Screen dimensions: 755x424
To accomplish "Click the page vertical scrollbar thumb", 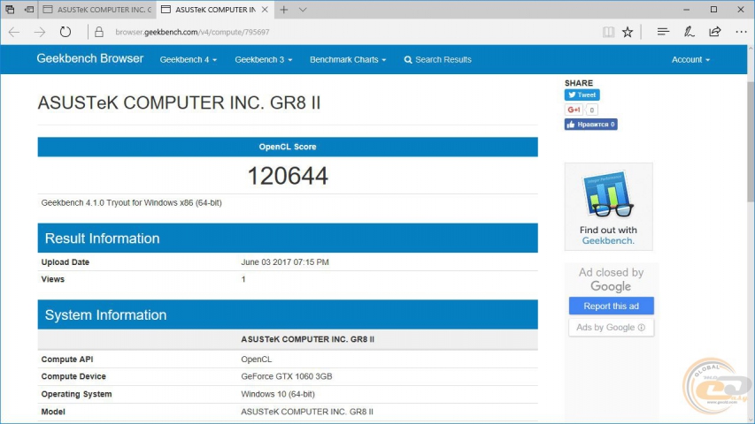I will 751,142.
